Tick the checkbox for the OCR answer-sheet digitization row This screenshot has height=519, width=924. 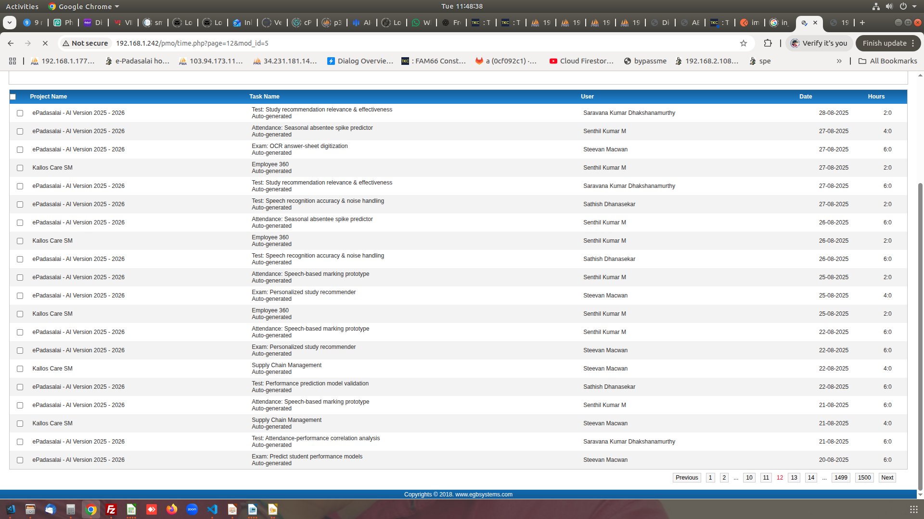pyautogui.click(x=20, y=149)
